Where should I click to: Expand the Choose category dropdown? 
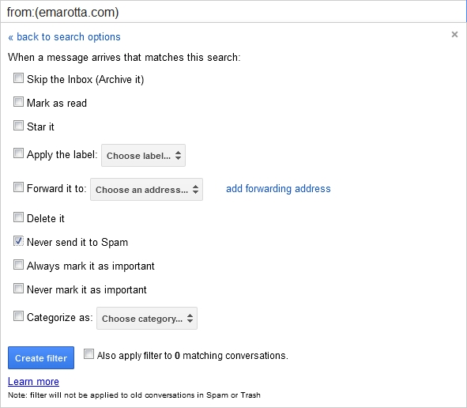[x=147, y=319]
